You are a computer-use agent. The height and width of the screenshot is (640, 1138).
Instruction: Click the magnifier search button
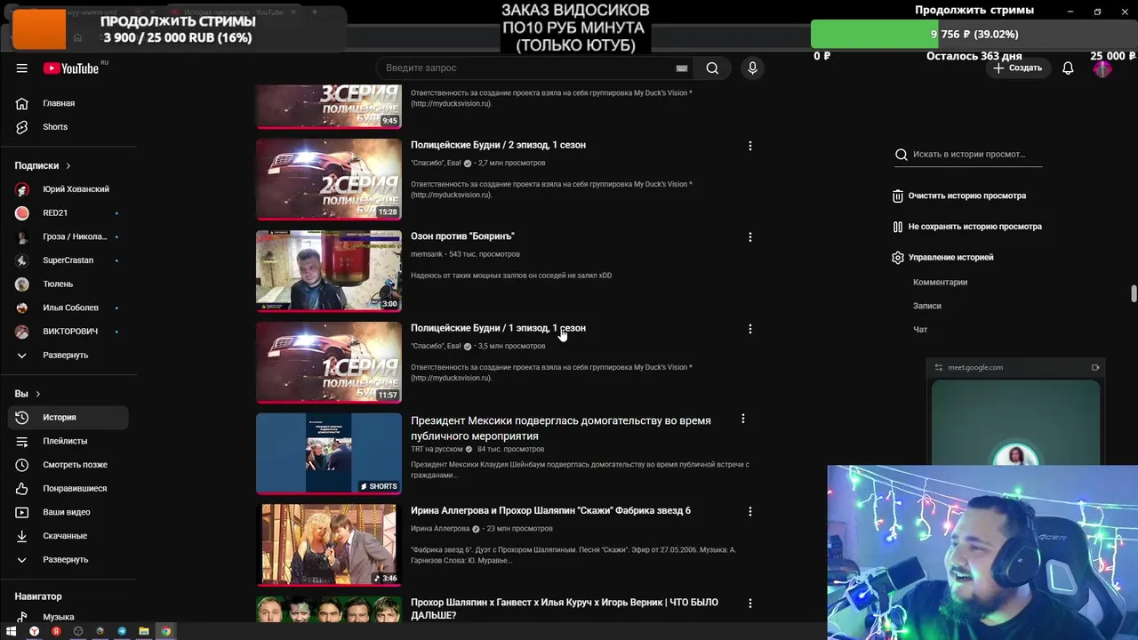pyautogui.click(x=712, y=68)
